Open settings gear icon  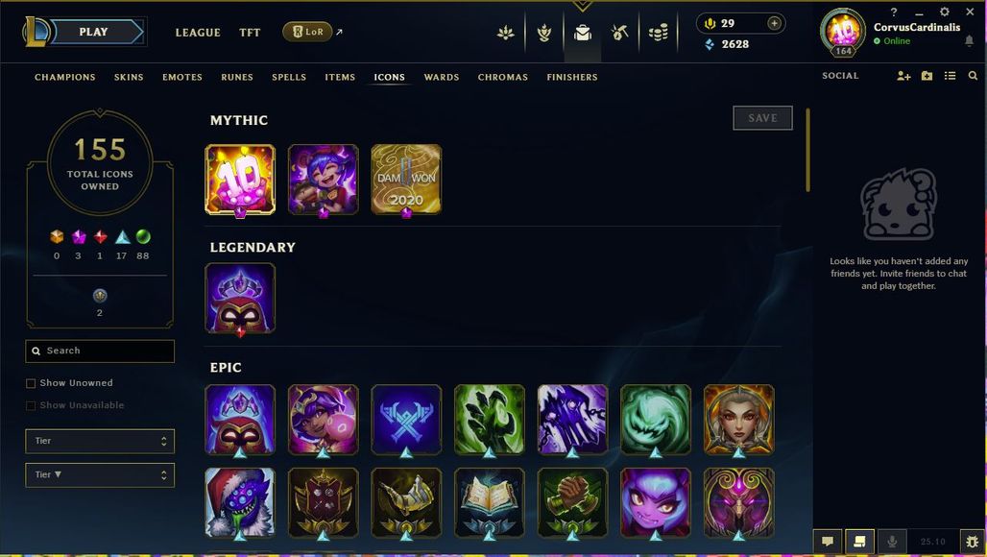tap(944, 12)
